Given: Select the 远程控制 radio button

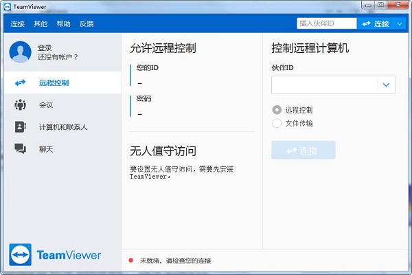Looking at the screenshot, I should (277, 109).
